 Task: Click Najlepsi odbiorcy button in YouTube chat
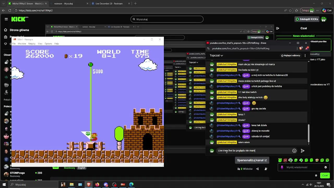pyautogui.click(x=290, y=55)
